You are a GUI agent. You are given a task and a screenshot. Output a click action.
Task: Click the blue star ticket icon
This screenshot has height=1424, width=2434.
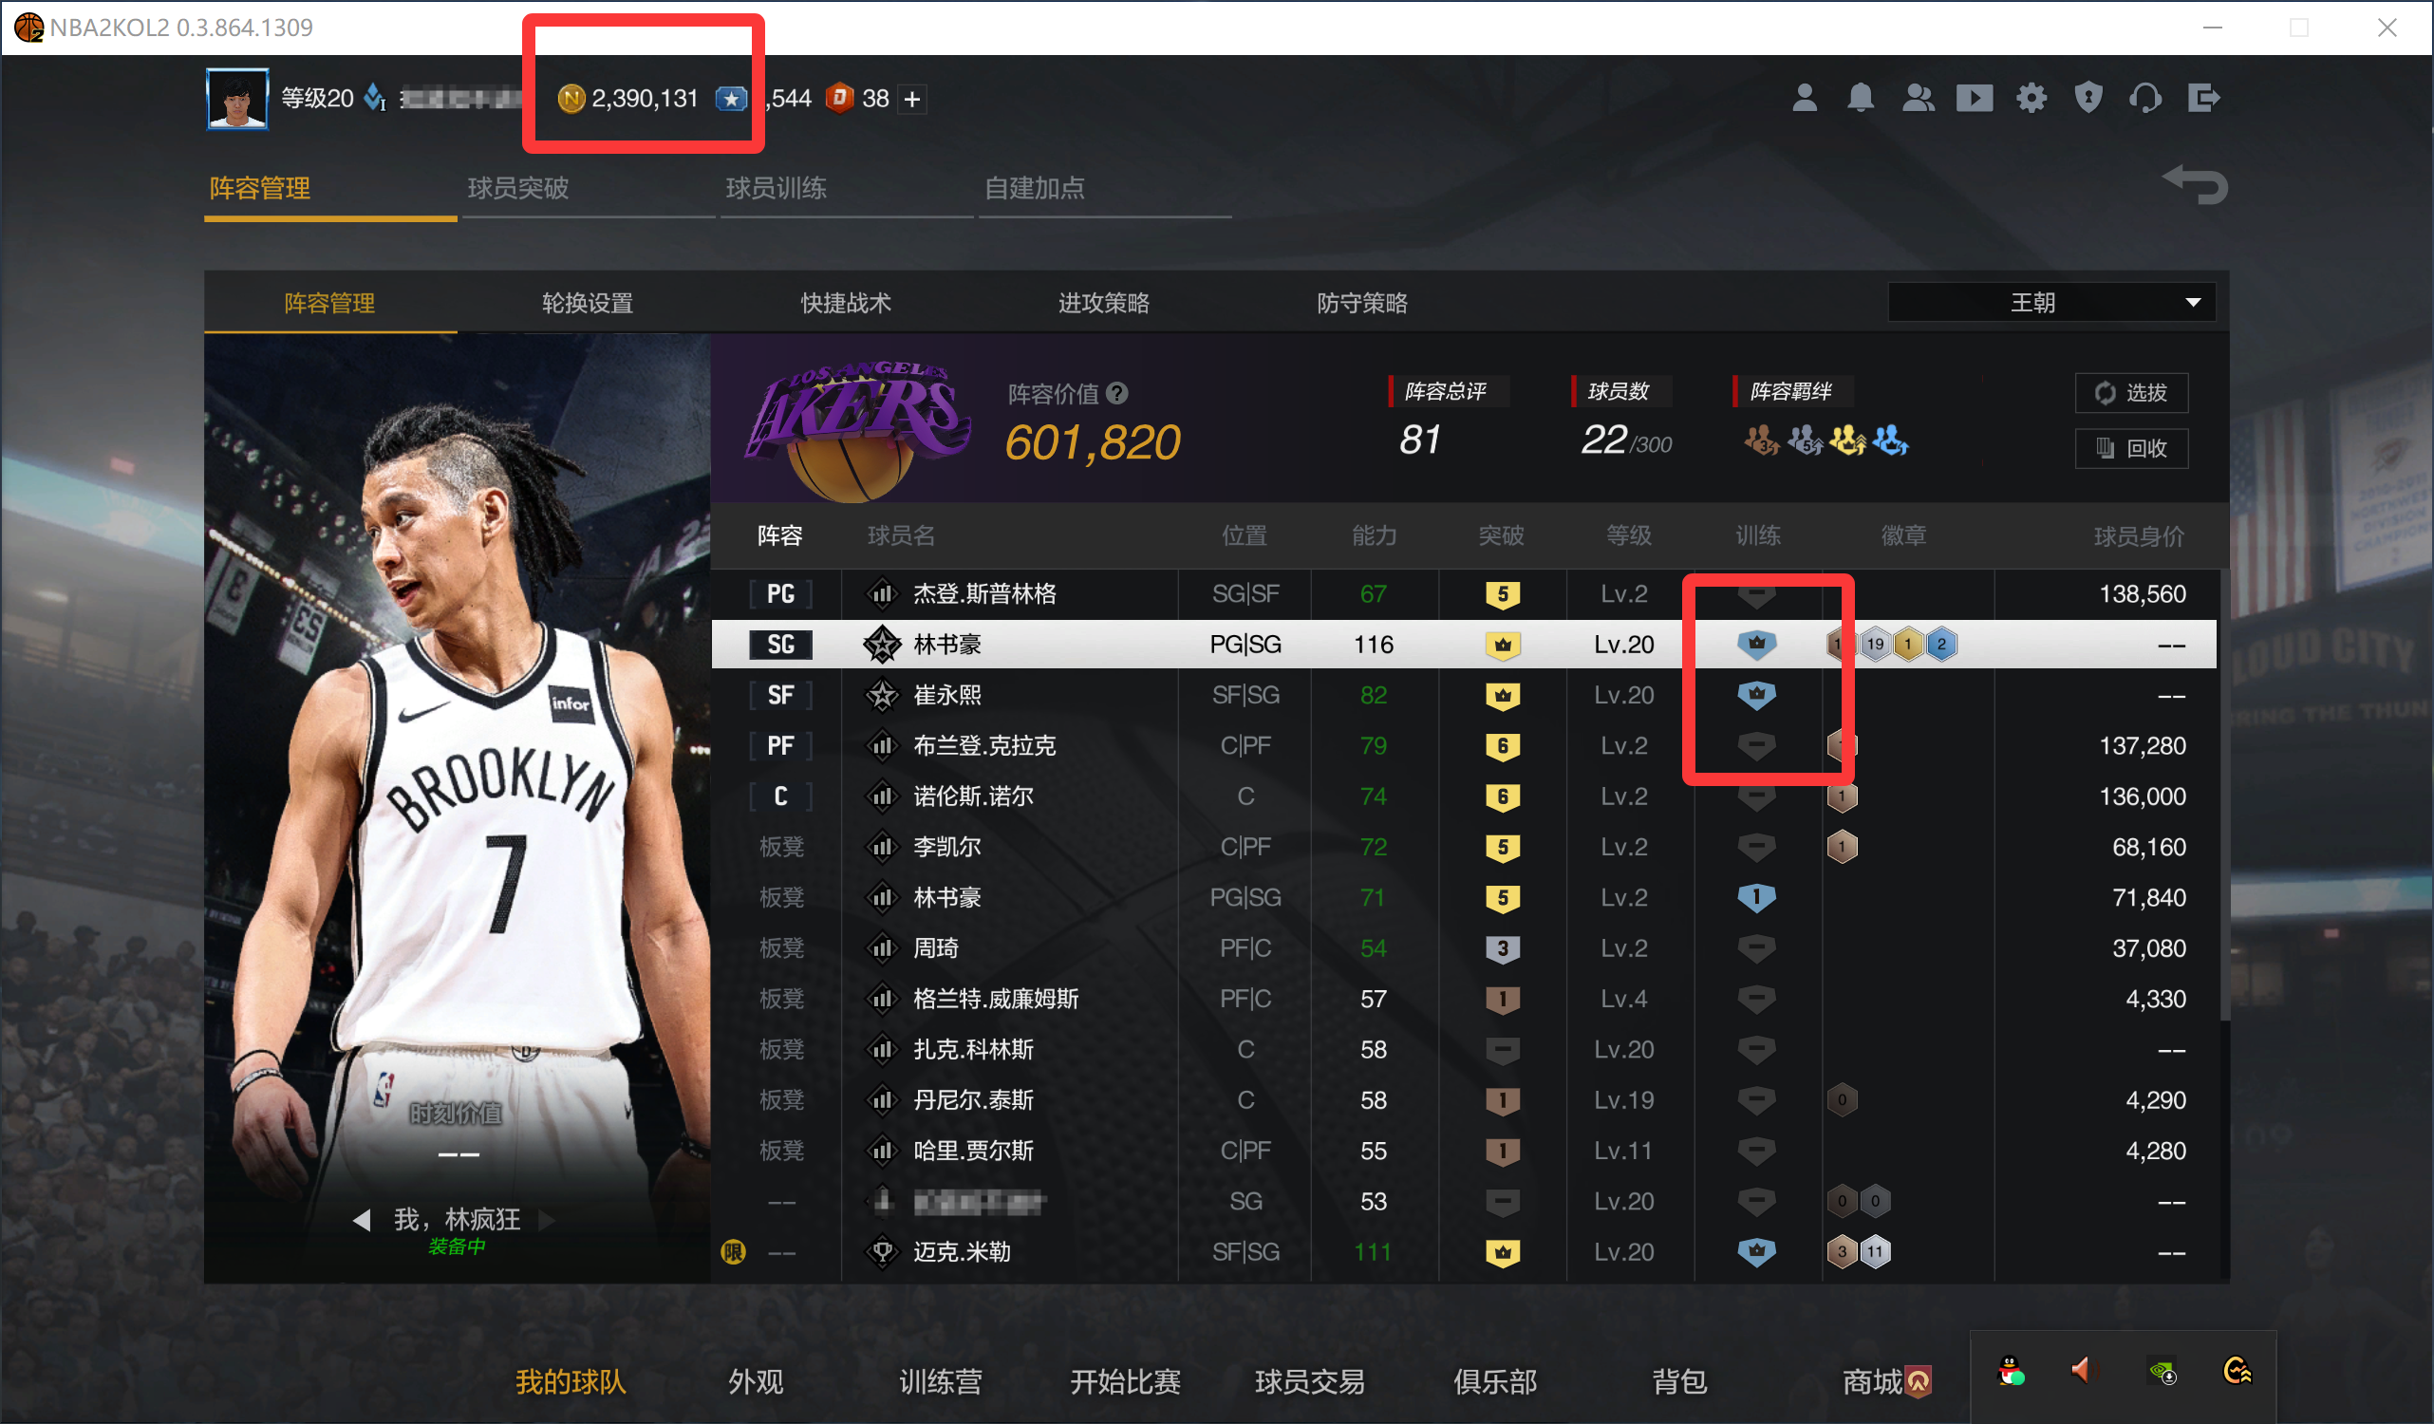[731, 99]
